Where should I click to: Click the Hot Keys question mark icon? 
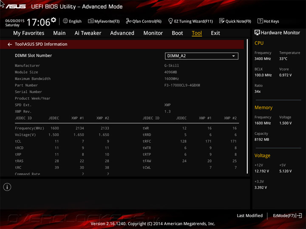pyautogui.click(x=260, y=21)
